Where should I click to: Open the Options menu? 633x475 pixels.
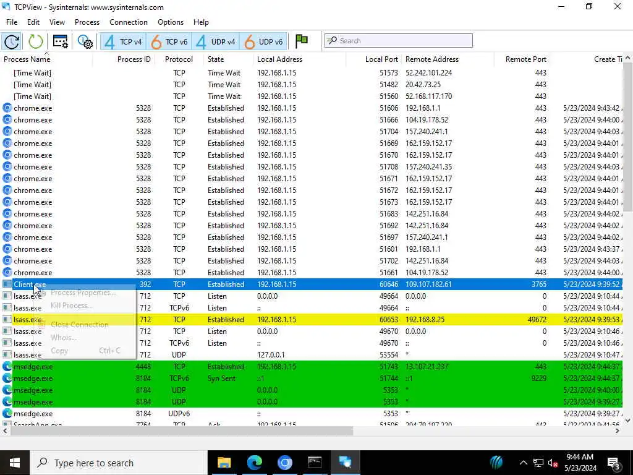coord(171,22)
